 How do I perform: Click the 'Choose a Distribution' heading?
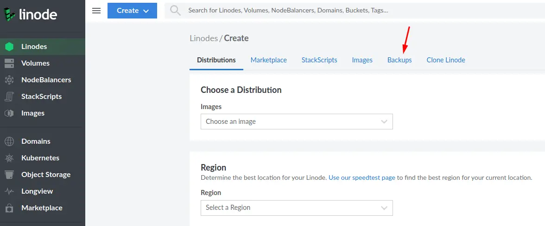pyautogui.click(x=241, y=90)
